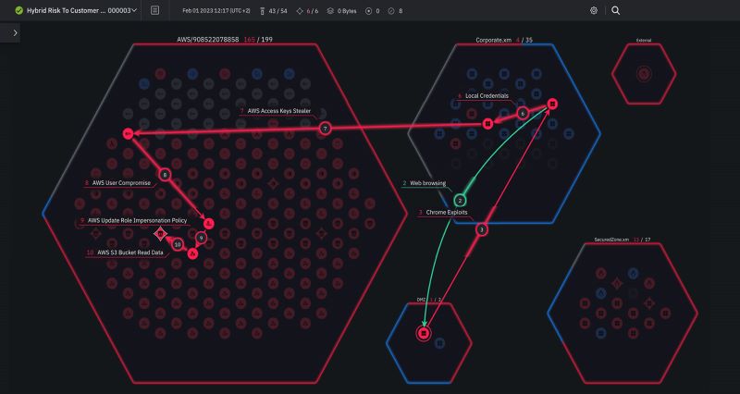Screen dimensions: 740x394
Task: Click the External zone node icon
Action: point(644,73)
